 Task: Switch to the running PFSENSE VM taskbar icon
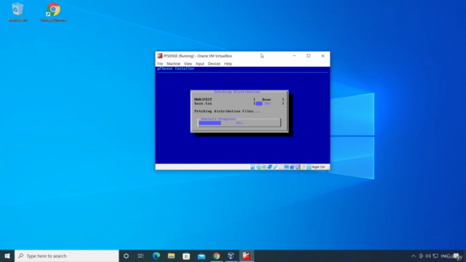(246, 255)
